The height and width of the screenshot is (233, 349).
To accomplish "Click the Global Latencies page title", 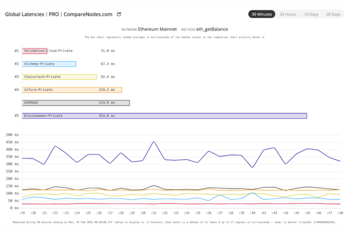I will (x=59, y=14).
